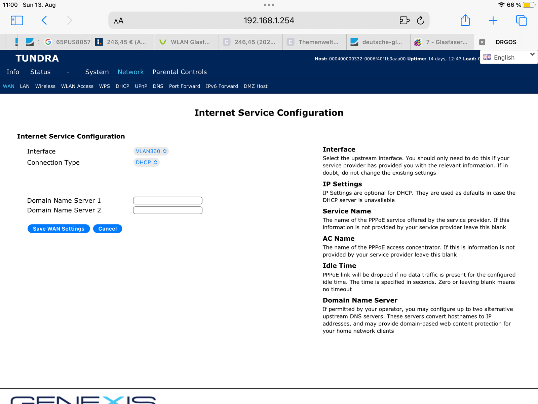Close the DRGOS tab
Image resolution: width=538 pixels, height=404 pixels.
coord(482,42)
